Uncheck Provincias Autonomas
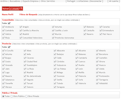This screenshot has height=99, width=121. click(53, 38)
